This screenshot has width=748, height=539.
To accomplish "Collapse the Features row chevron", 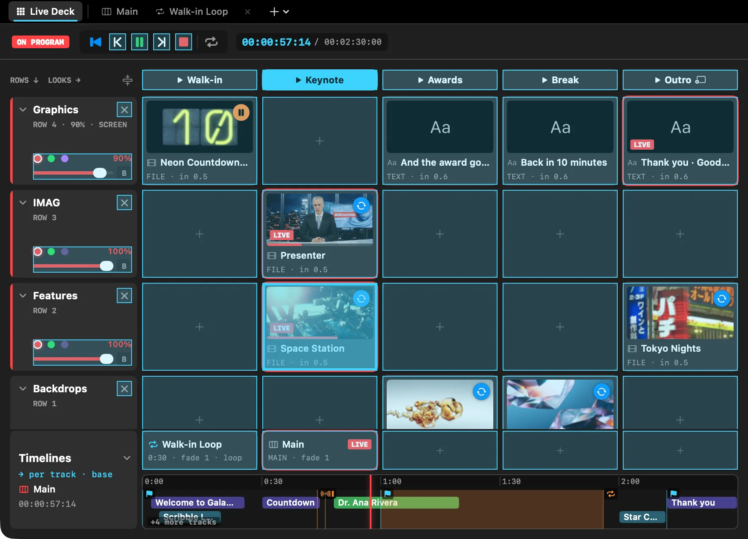I will (23, 295).
